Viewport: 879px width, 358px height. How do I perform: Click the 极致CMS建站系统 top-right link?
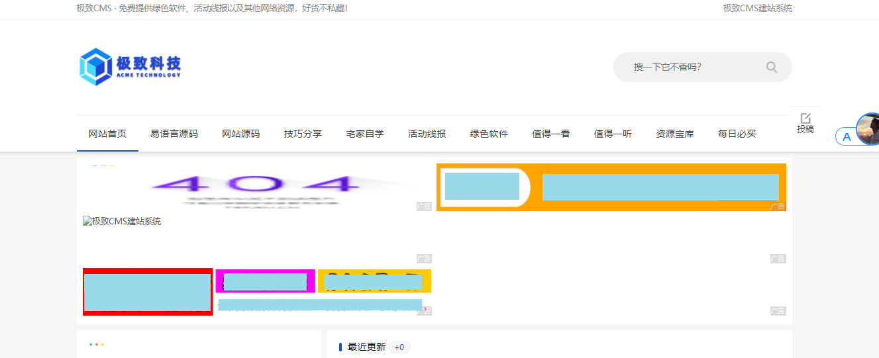pyautogui.click(x=757, y=8)
